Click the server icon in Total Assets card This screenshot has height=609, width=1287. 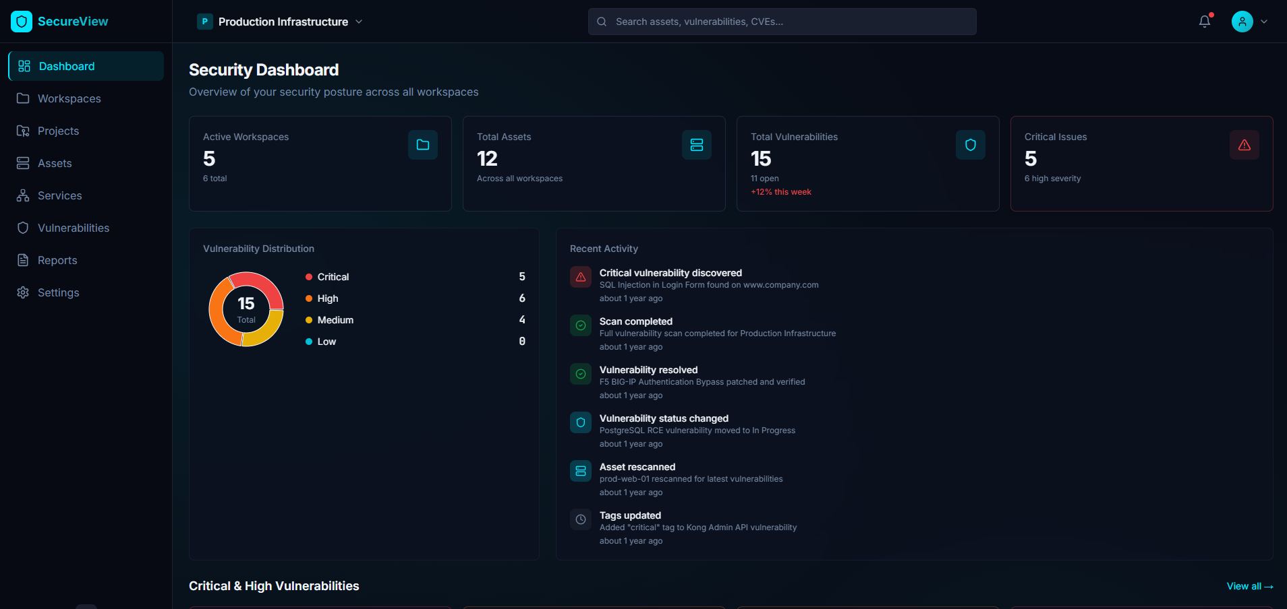point(697,145)
